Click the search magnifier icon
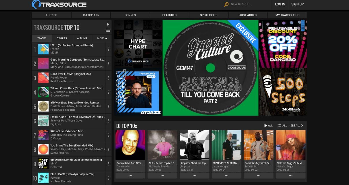Viewport: 349px width, 185px height. [x=226, y=4]
